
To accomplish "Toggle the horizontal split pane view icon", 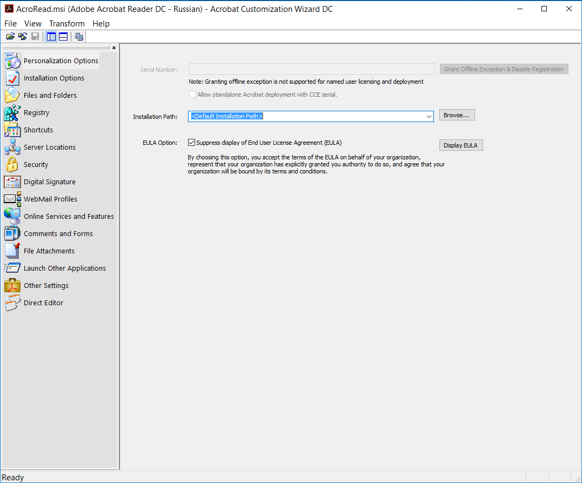I will 63,36.
